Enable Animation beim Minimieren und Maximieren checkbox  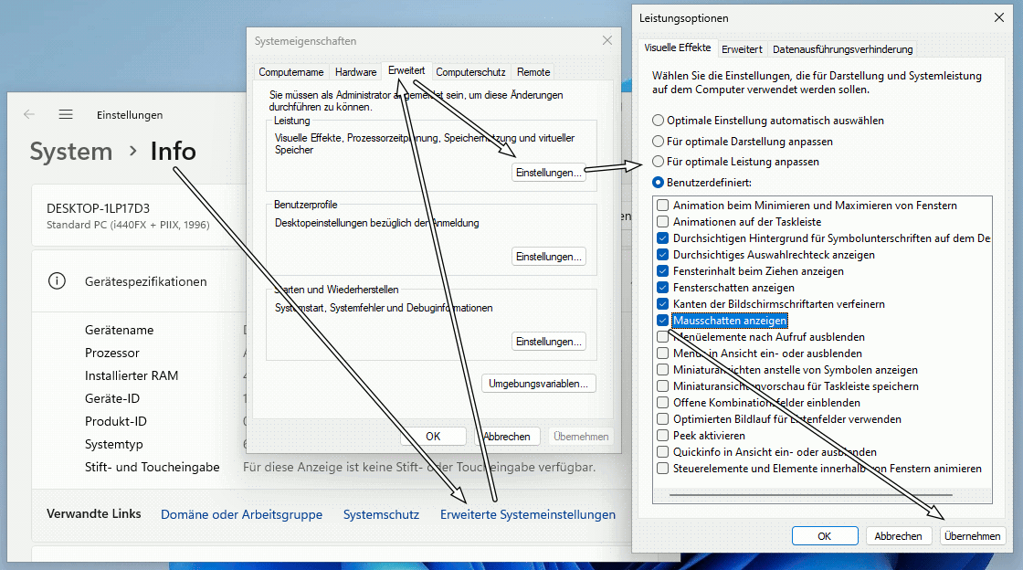663,206
